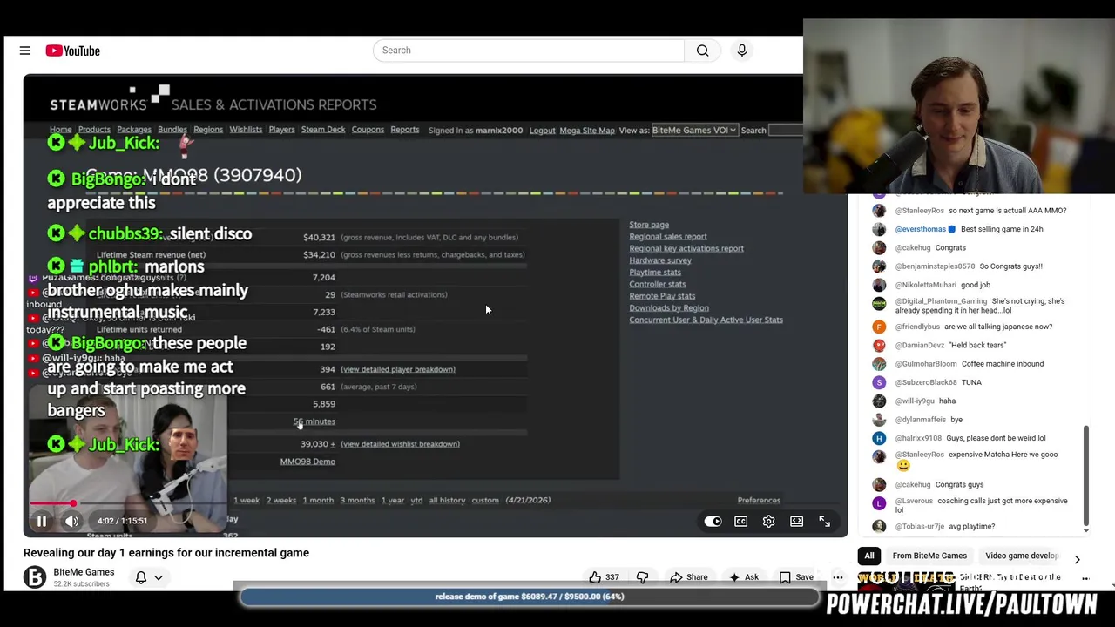This screenshot has height=627, width=1115.
Task: Expand the notification options chevron
Action: point(159,577)
